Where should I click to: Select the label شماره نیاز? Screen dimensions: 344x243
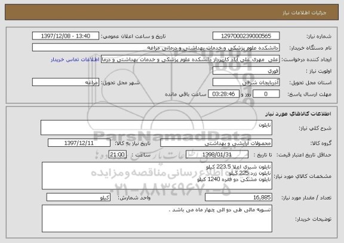point(319,36)
